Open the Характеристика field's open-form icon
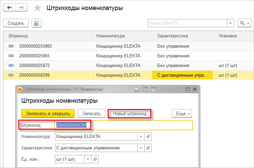254x168 pixels. click(148, 148)
